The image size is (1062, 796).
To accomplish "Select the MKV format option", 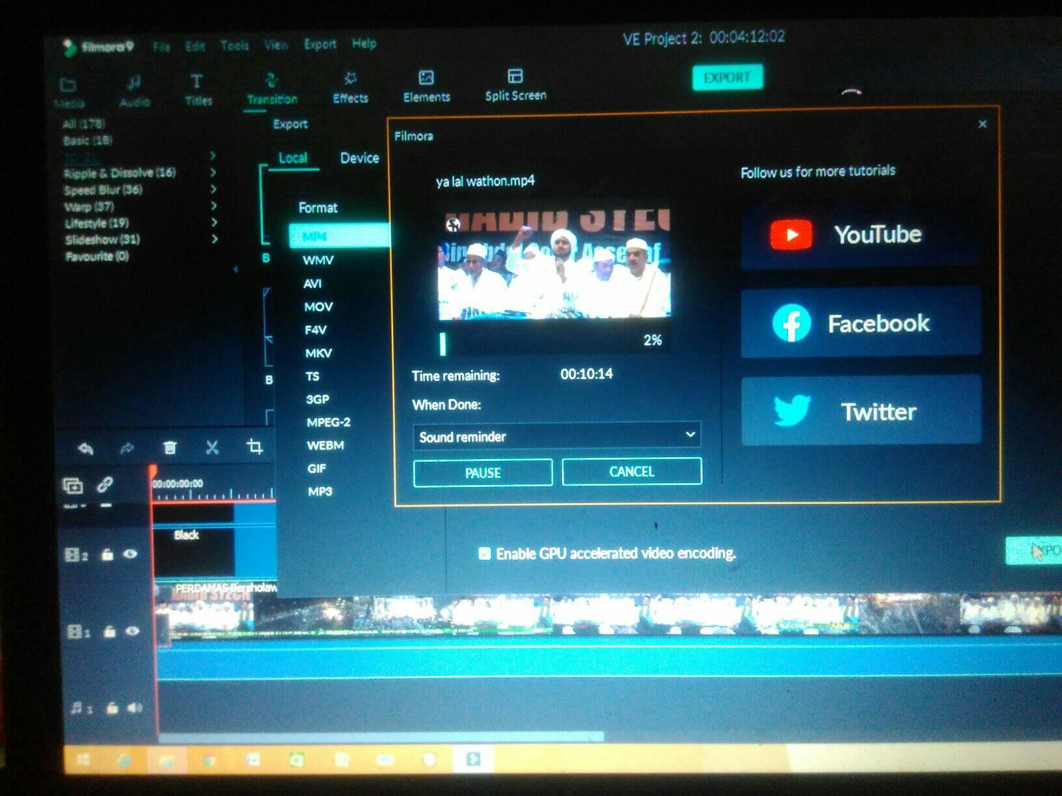I will click(x=319, y=353).
